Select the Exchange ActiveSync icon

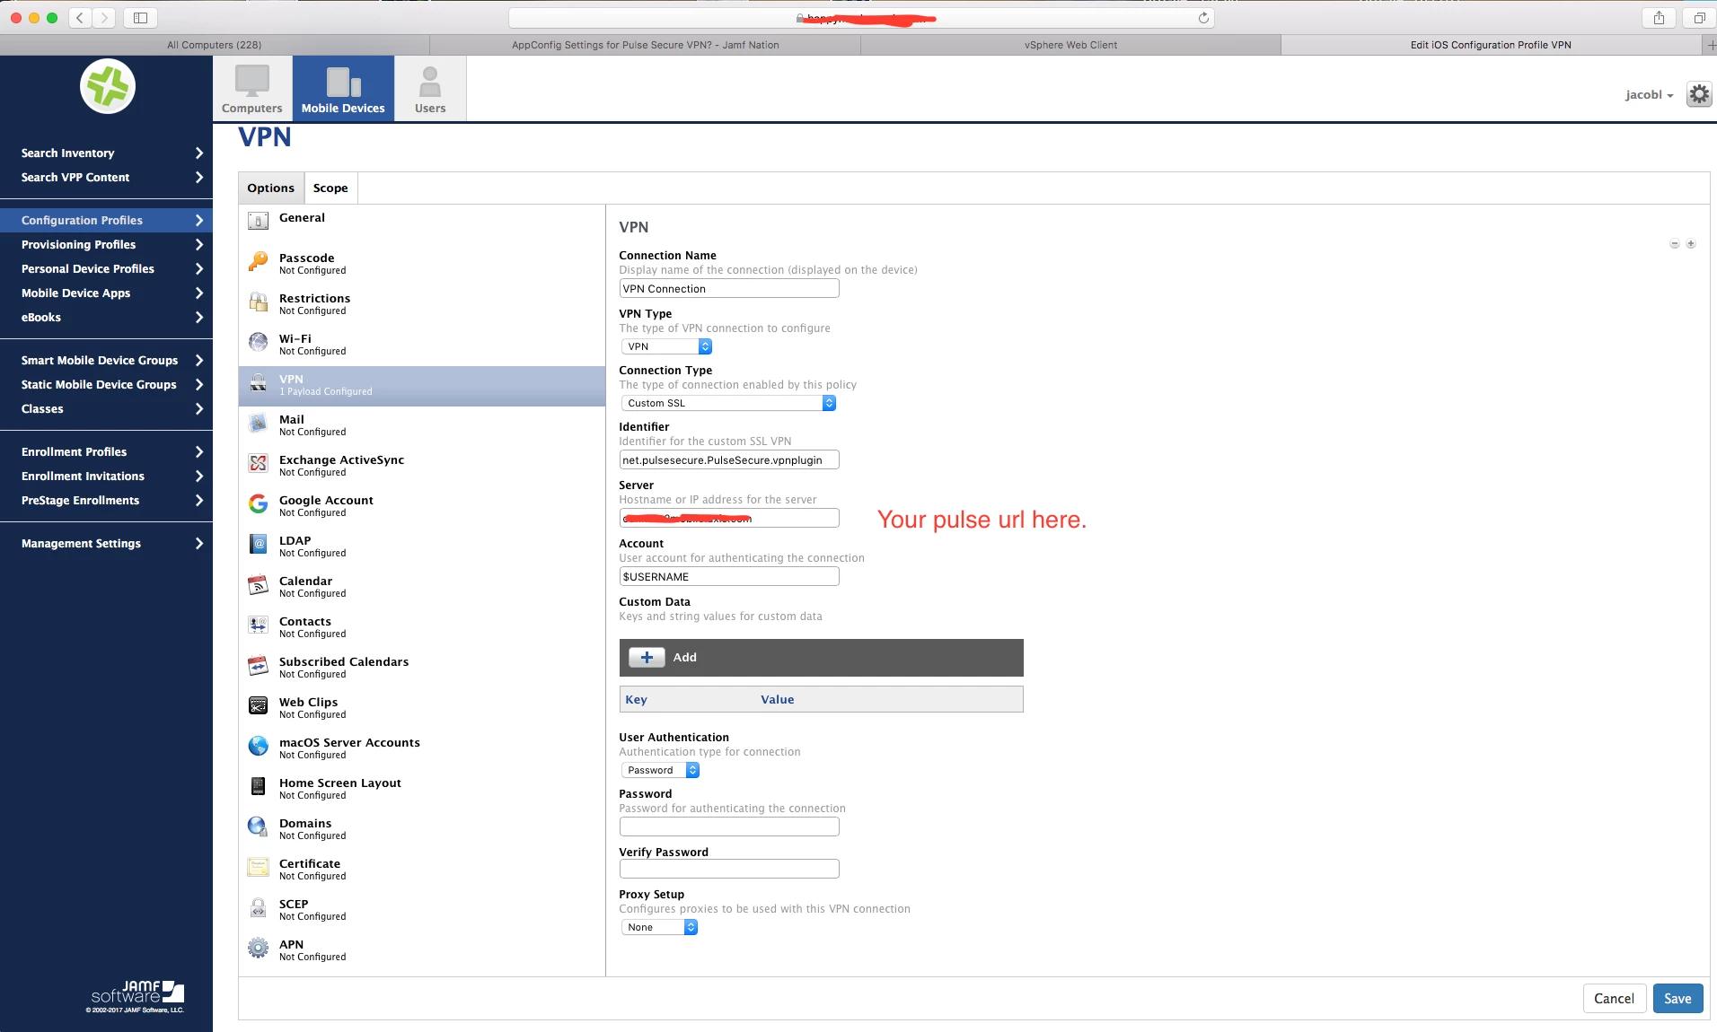point(259,463)
